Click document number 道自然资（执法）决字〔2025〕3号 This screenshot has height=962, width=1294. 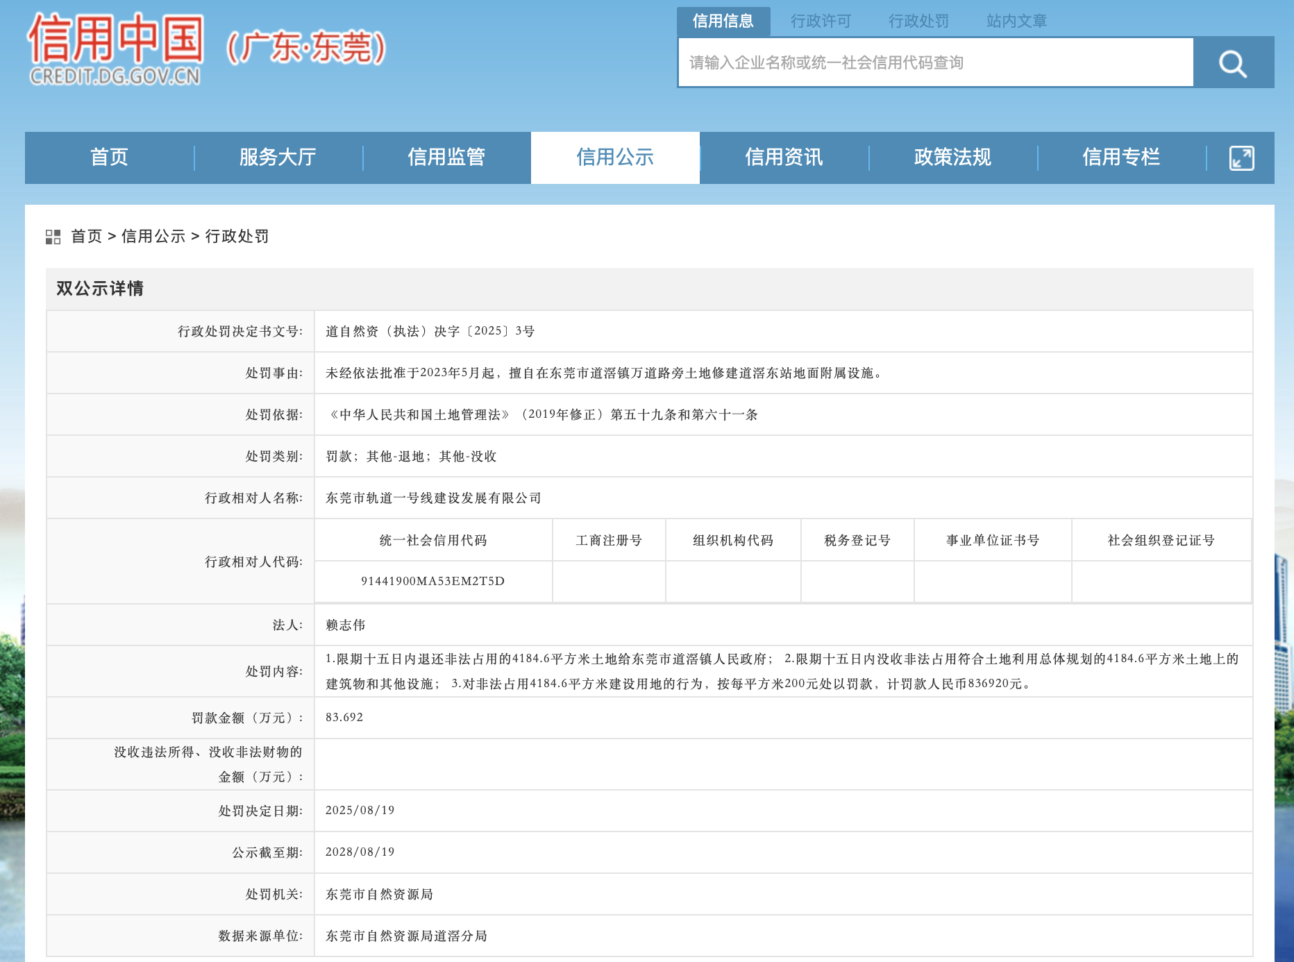[x=430, y=331]
